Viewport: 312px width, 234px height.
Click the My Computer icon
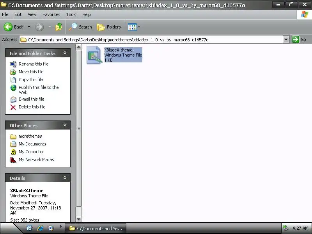(13, 152)
